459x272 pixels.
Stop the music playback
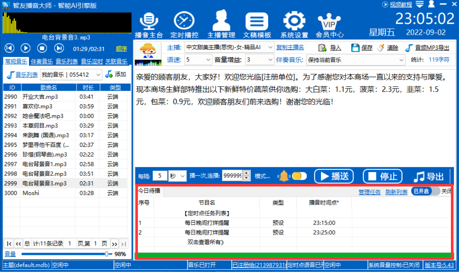pos(42,48)
